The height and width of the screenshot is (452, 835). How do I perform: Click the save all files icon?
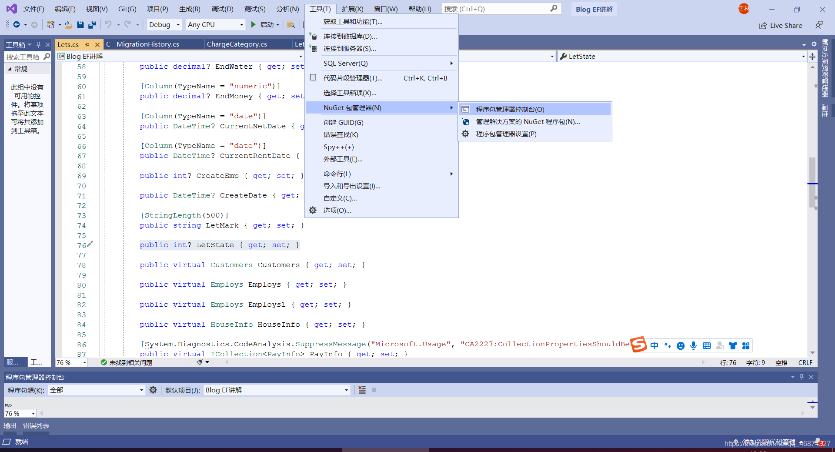[x=92, y=25]
